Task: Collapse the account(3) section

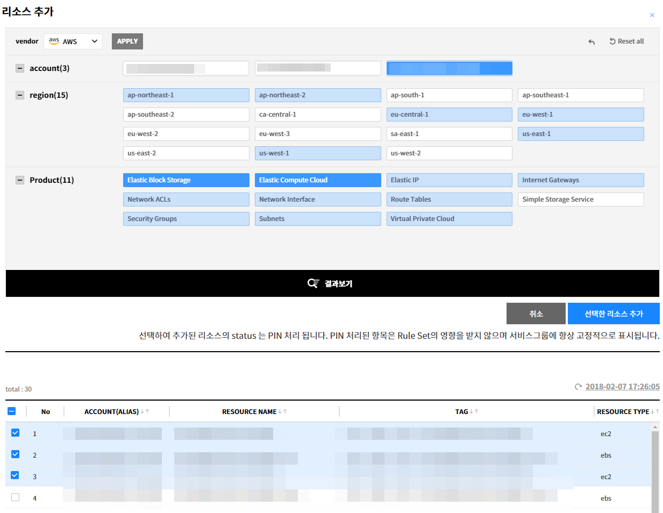Action: point(20,68)
